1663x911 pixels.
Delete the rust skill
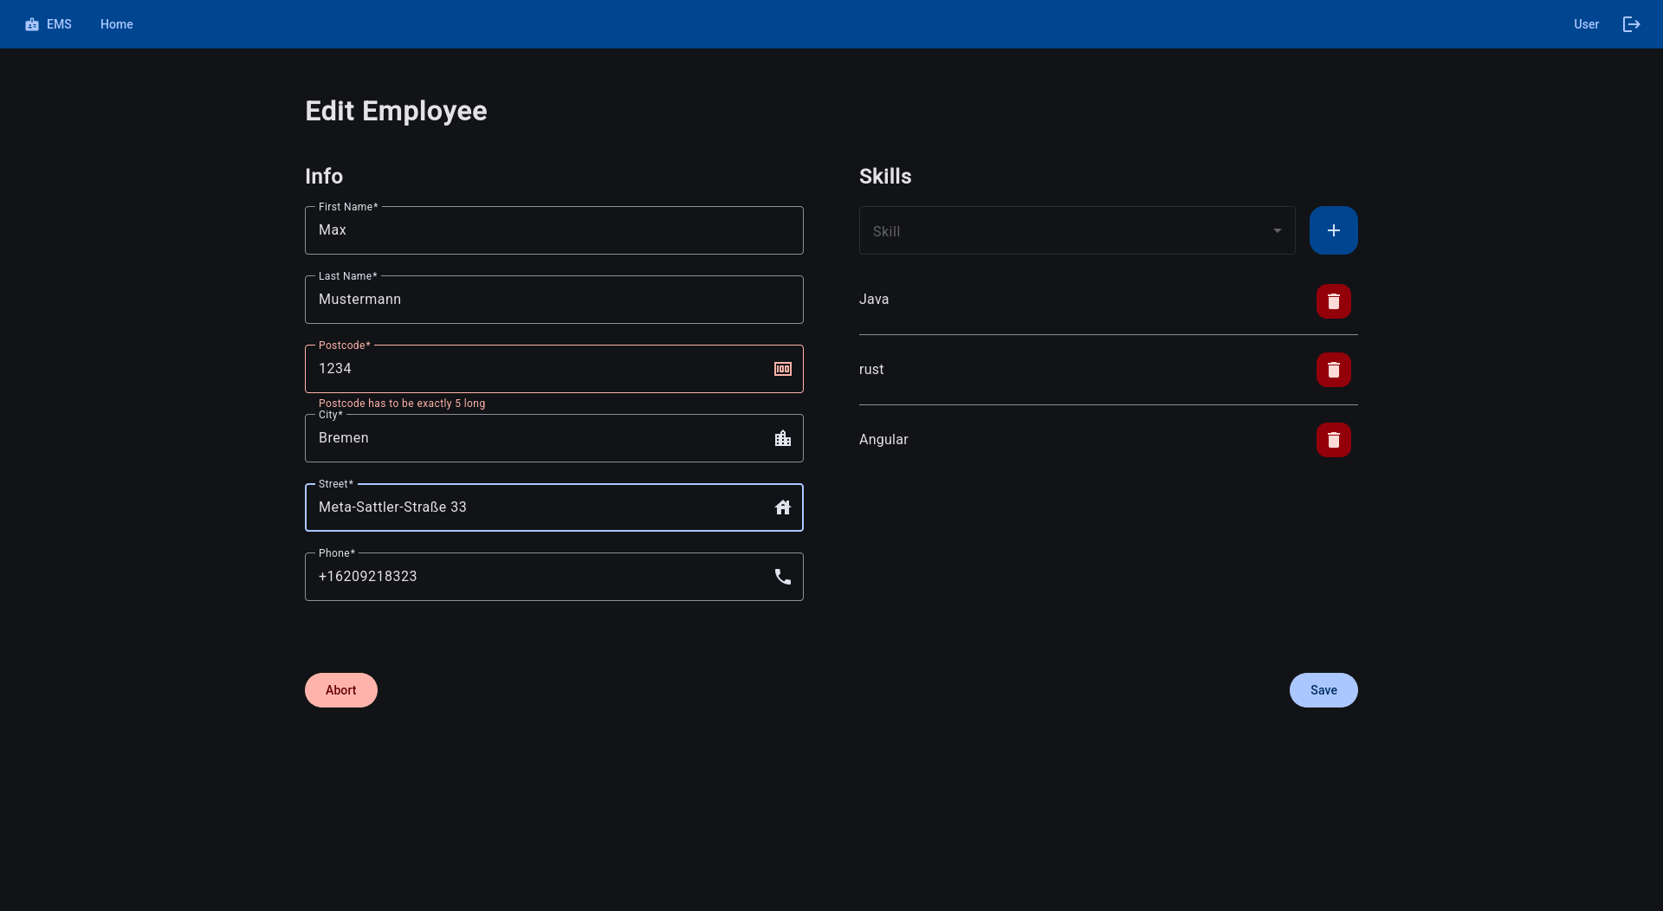point(1334,370)
